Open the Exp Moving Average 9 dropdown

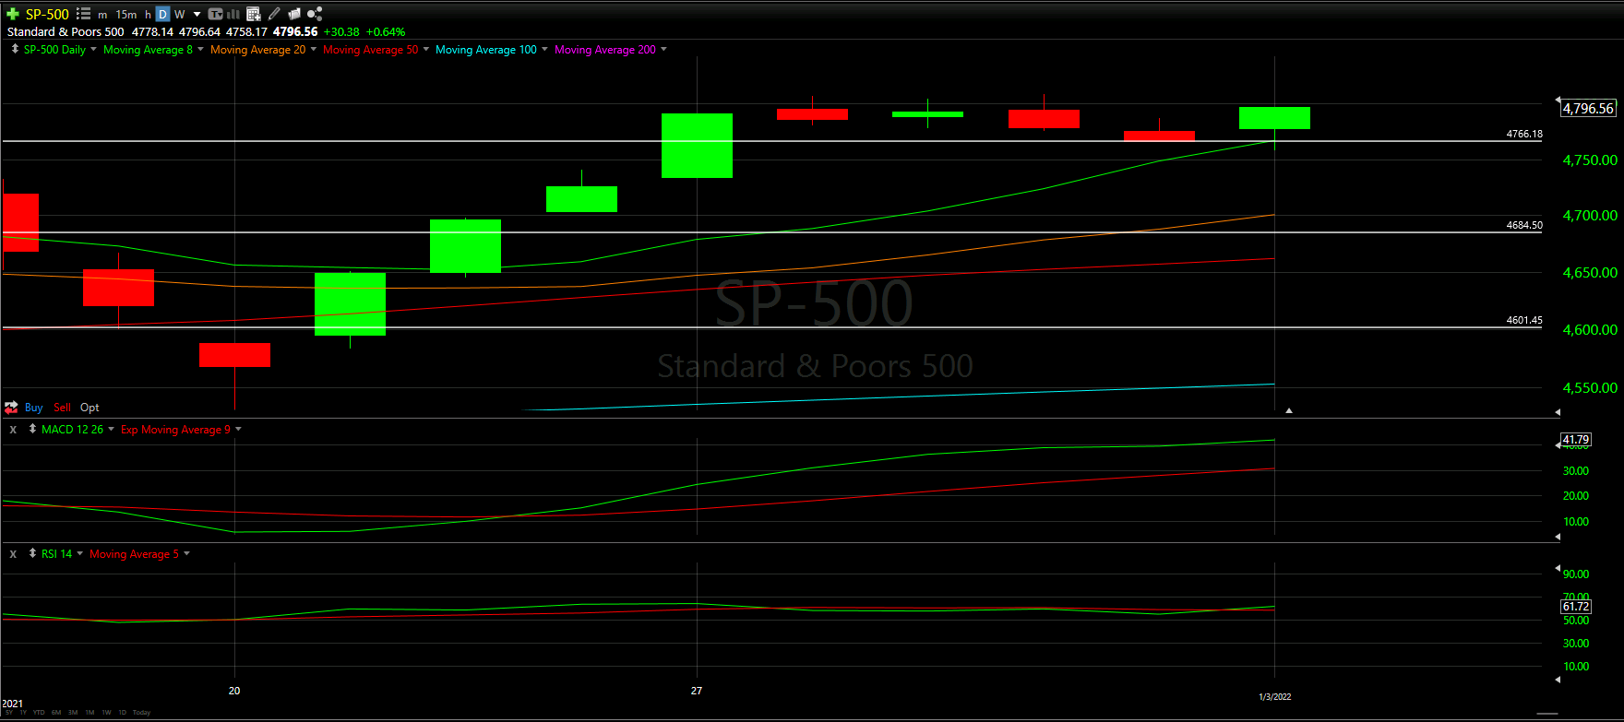point(238,430)
